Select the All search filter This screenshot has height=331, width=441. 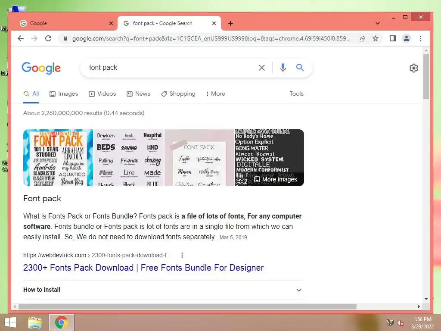click(x=31, y=94)
